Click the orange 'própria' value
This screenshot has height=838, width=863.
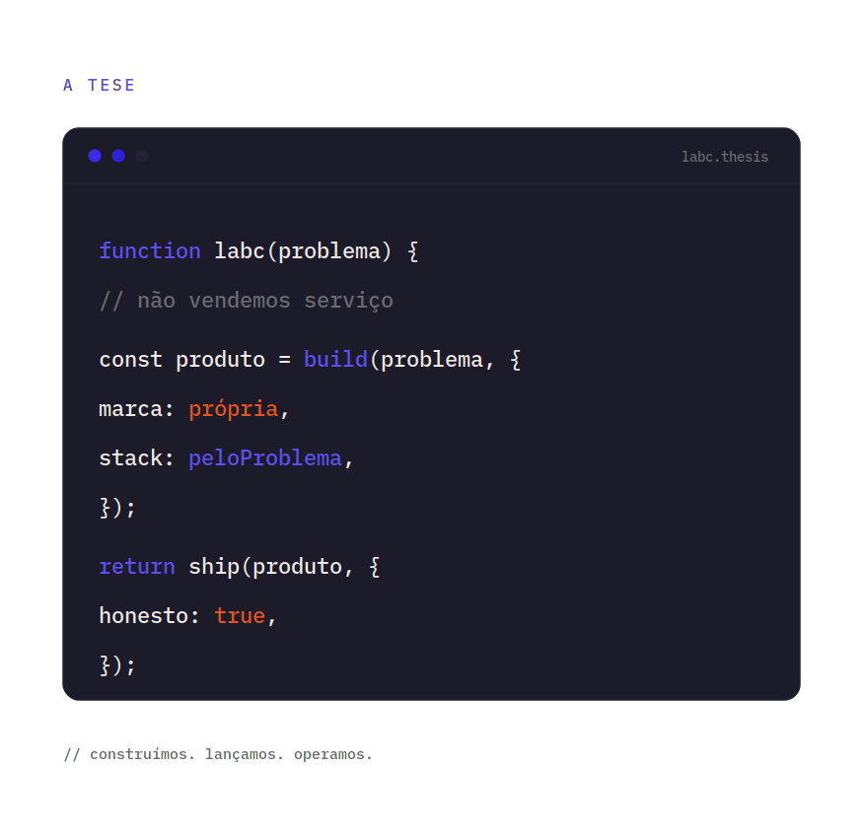(234, 409)
